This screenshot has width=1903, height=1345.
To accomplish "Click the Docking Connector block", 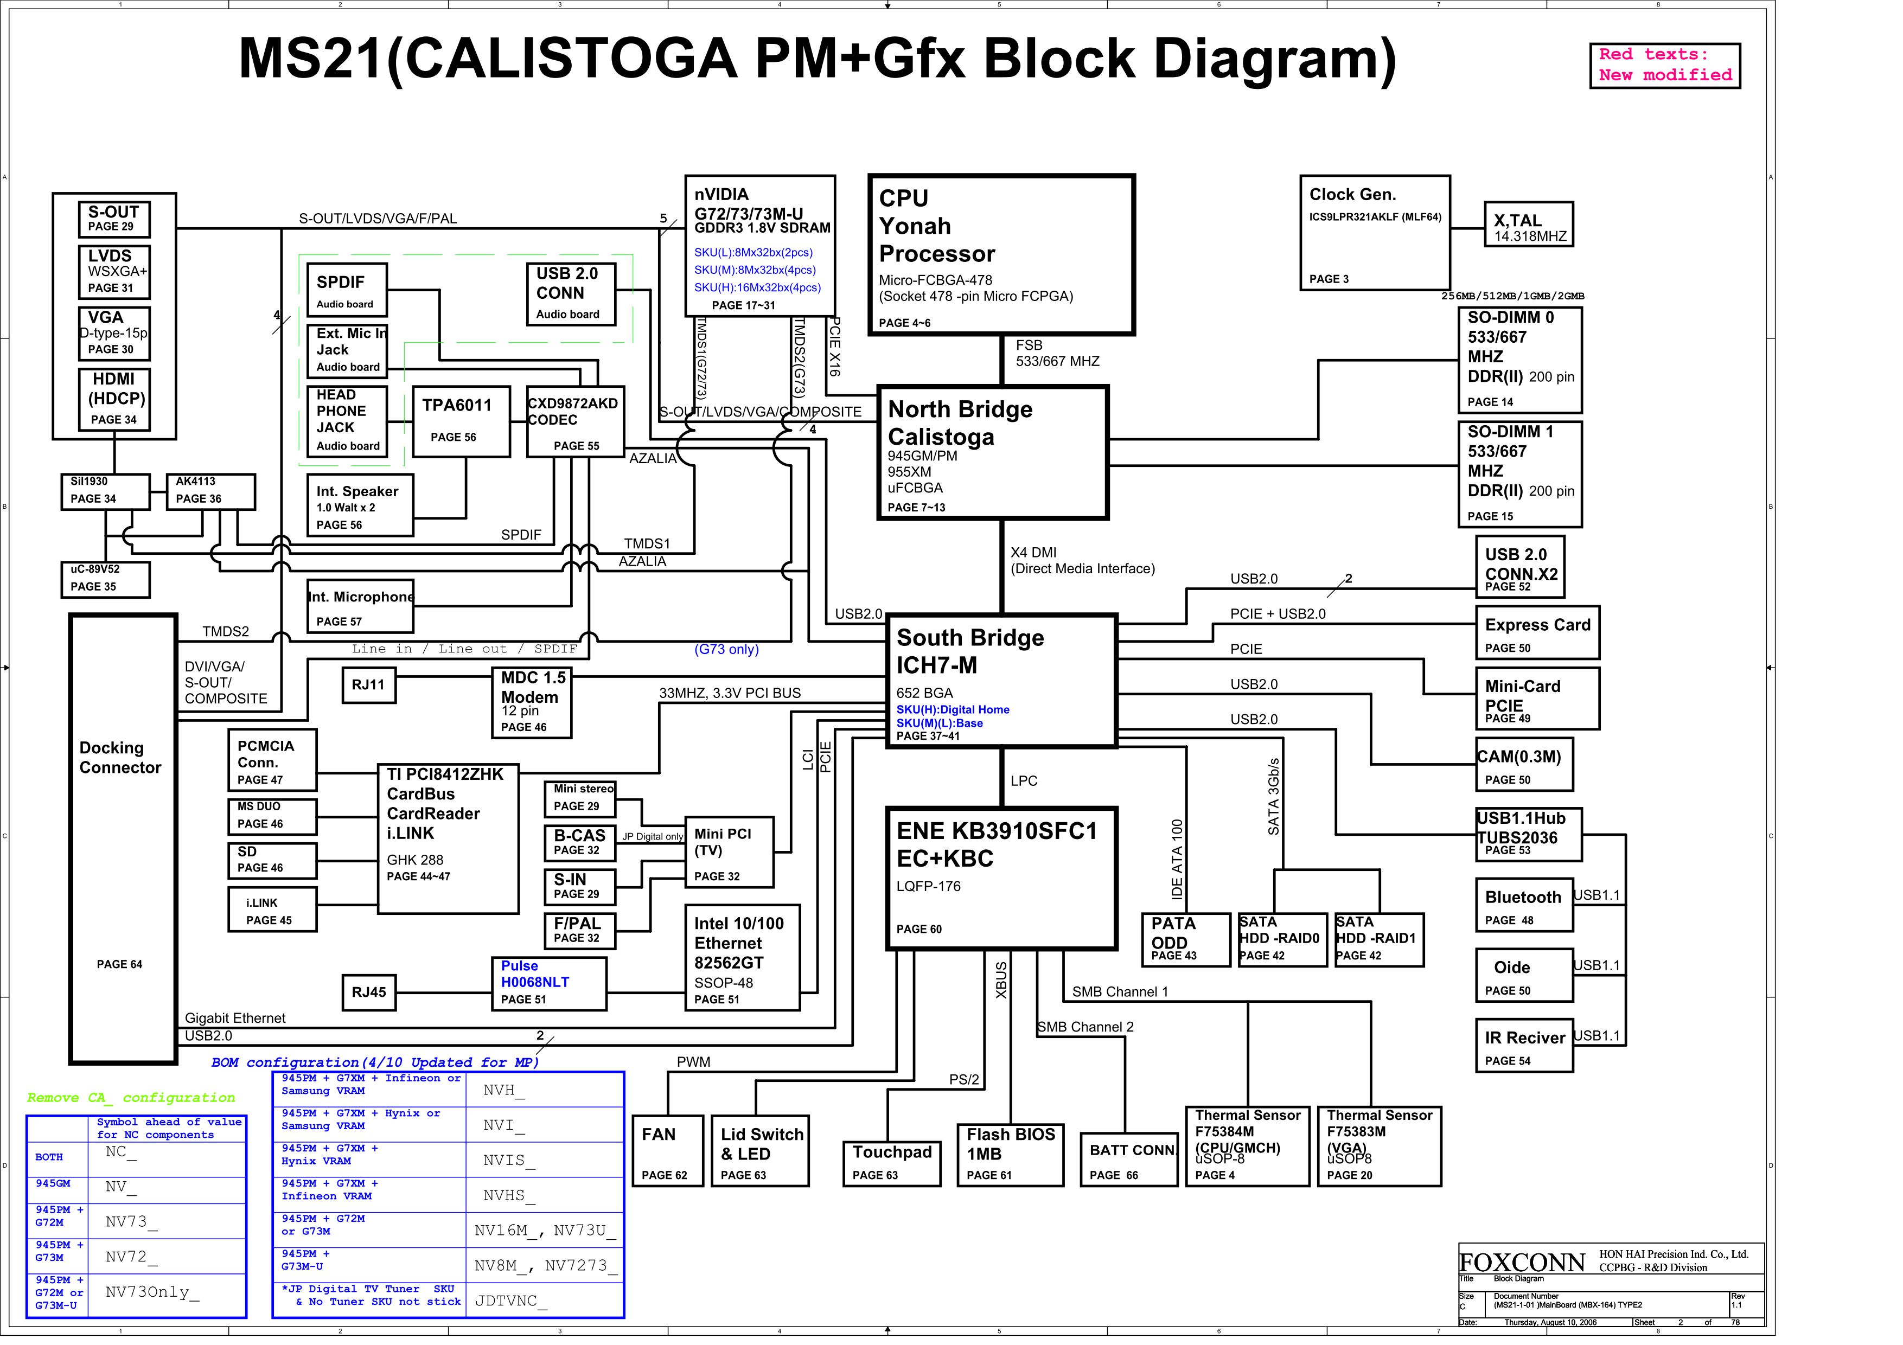I will pos(123,838).
